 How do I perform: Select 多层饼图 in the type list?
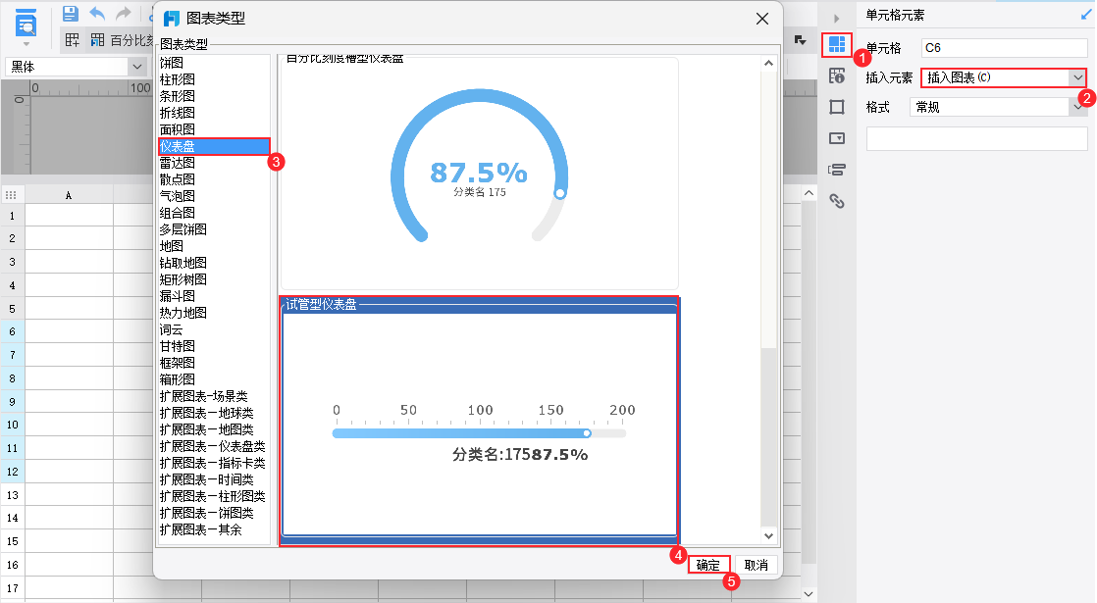pos(183,229)
